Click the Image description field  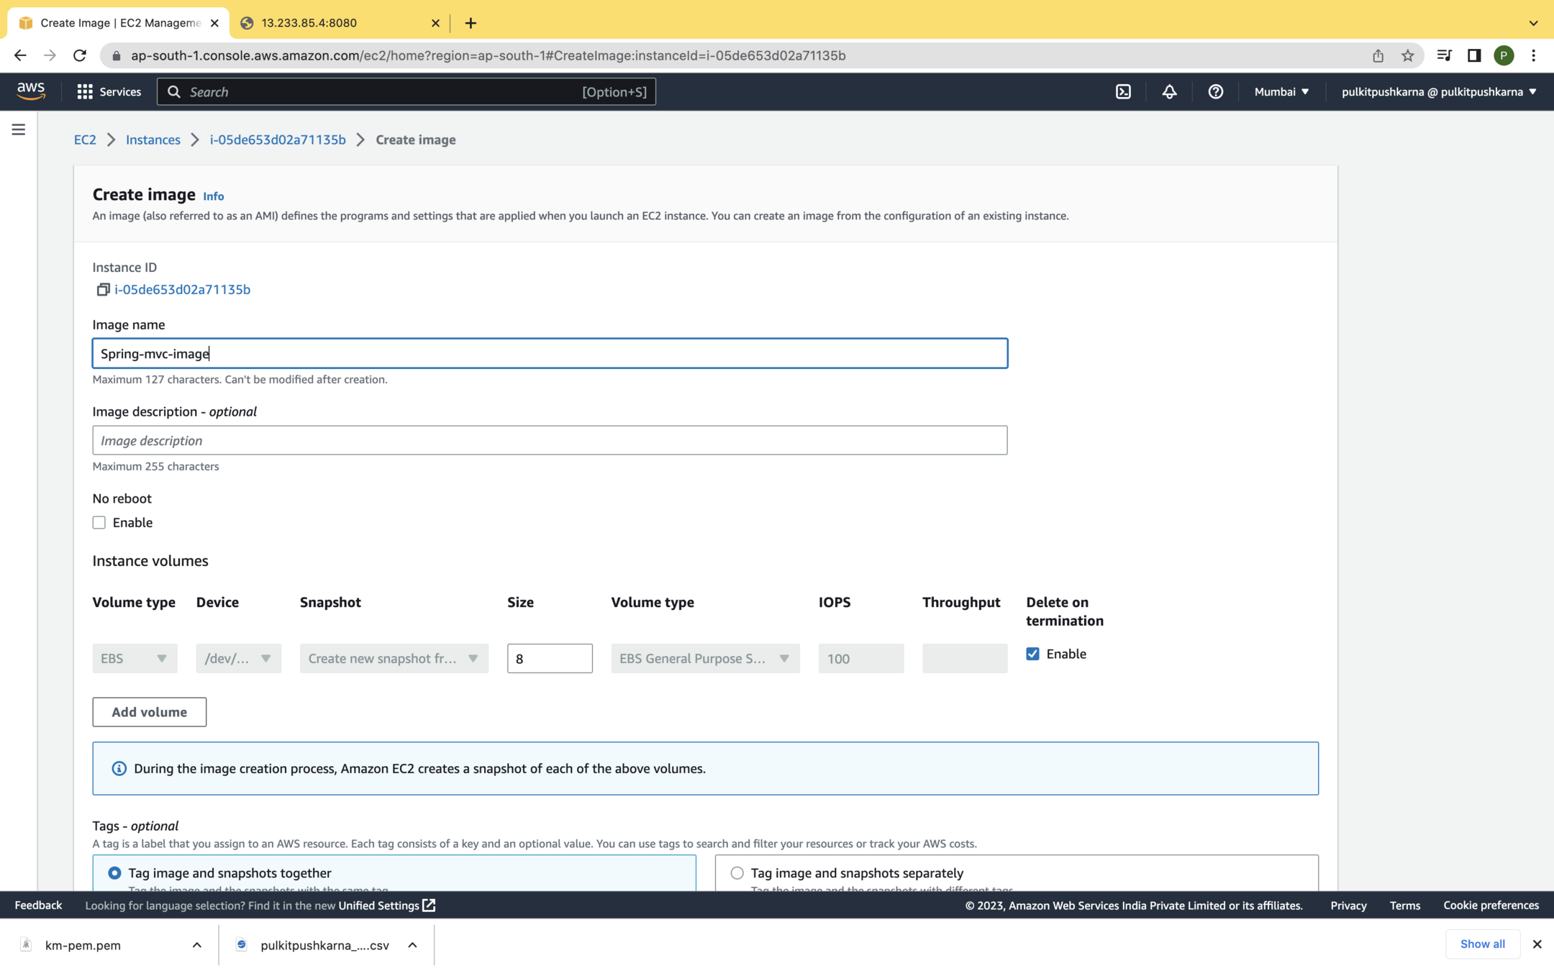550,440
